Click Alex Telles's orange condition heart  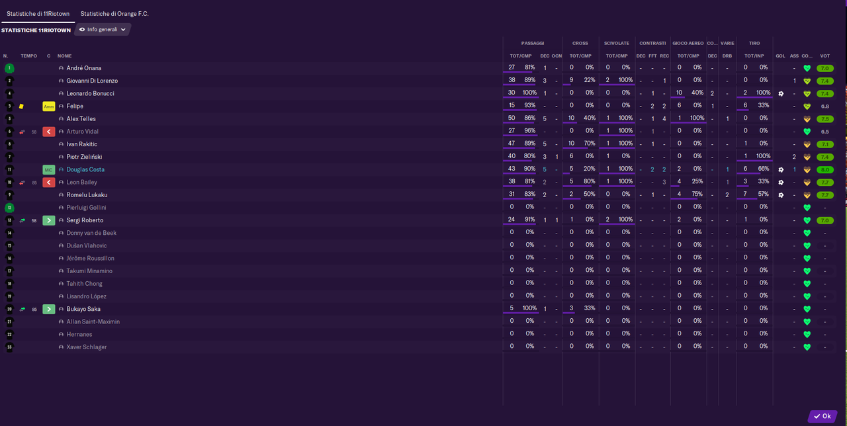[807, 119]
